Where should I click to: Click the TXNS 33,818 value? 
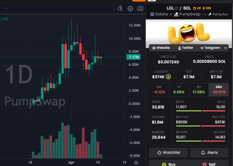coord(158,107)
